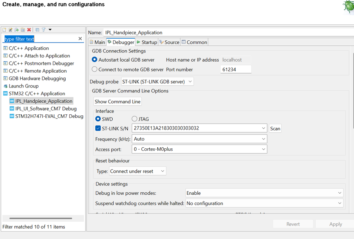This screenshot has height=239, width=354.
Task: Duplicate the selected launch configuration
Action: coord(23,30)
